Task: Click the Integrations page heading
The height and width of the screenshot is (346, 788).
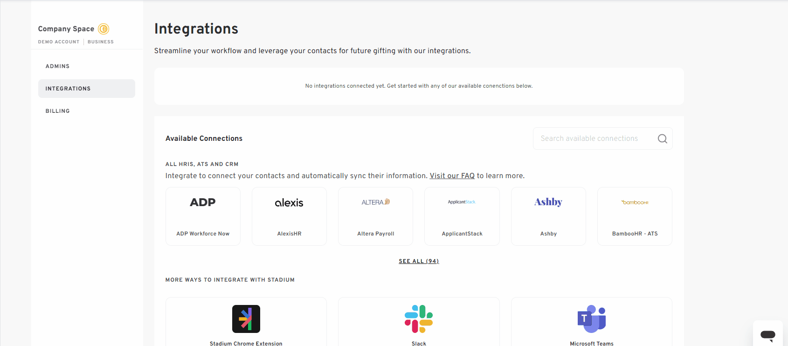Action: [x=196, y=29]
